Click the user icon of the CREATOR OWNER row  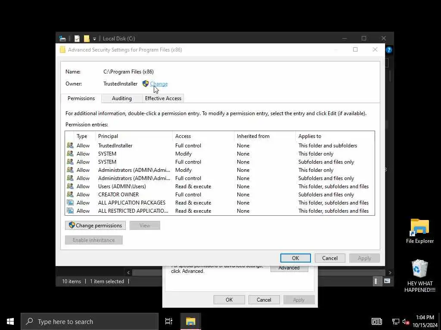70,194
